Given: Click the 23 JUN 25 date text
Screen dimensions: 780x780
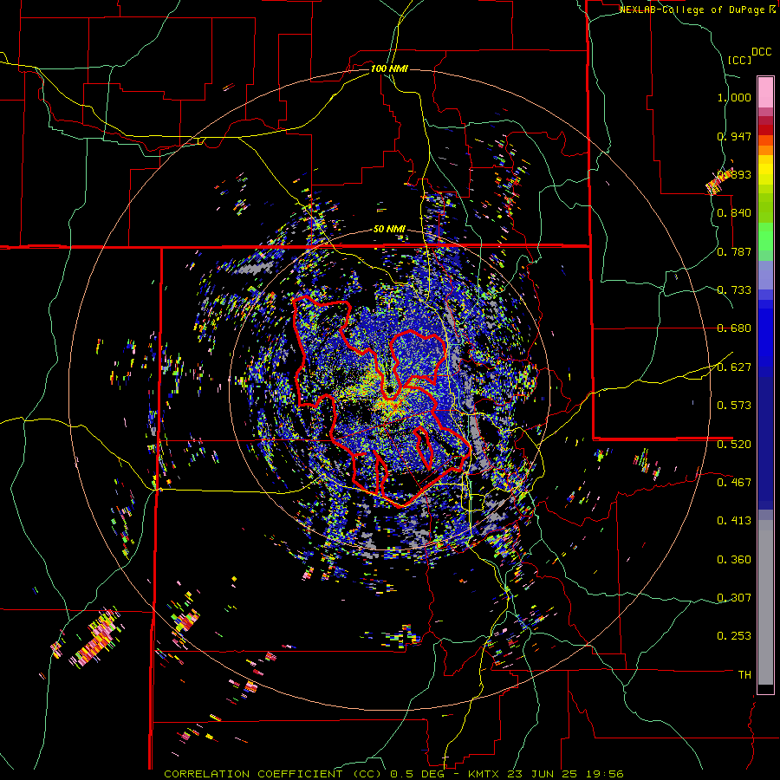Looking at the screenshot, I should [x=541, y=774].
